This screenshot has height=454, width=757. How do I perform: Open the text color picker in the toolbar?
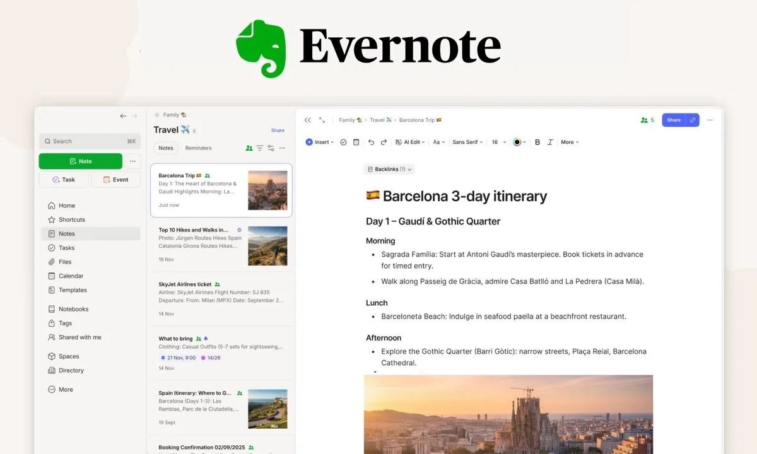[x=518, y=142]
